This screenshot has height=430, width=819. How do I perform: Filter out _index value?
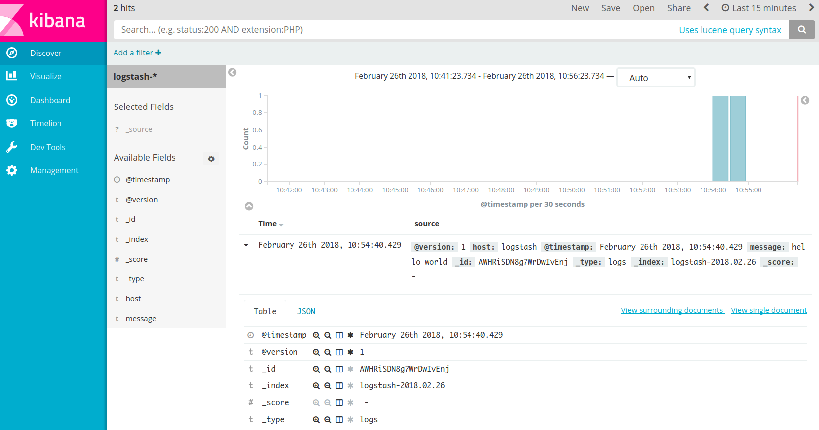[x=328, y=386]
